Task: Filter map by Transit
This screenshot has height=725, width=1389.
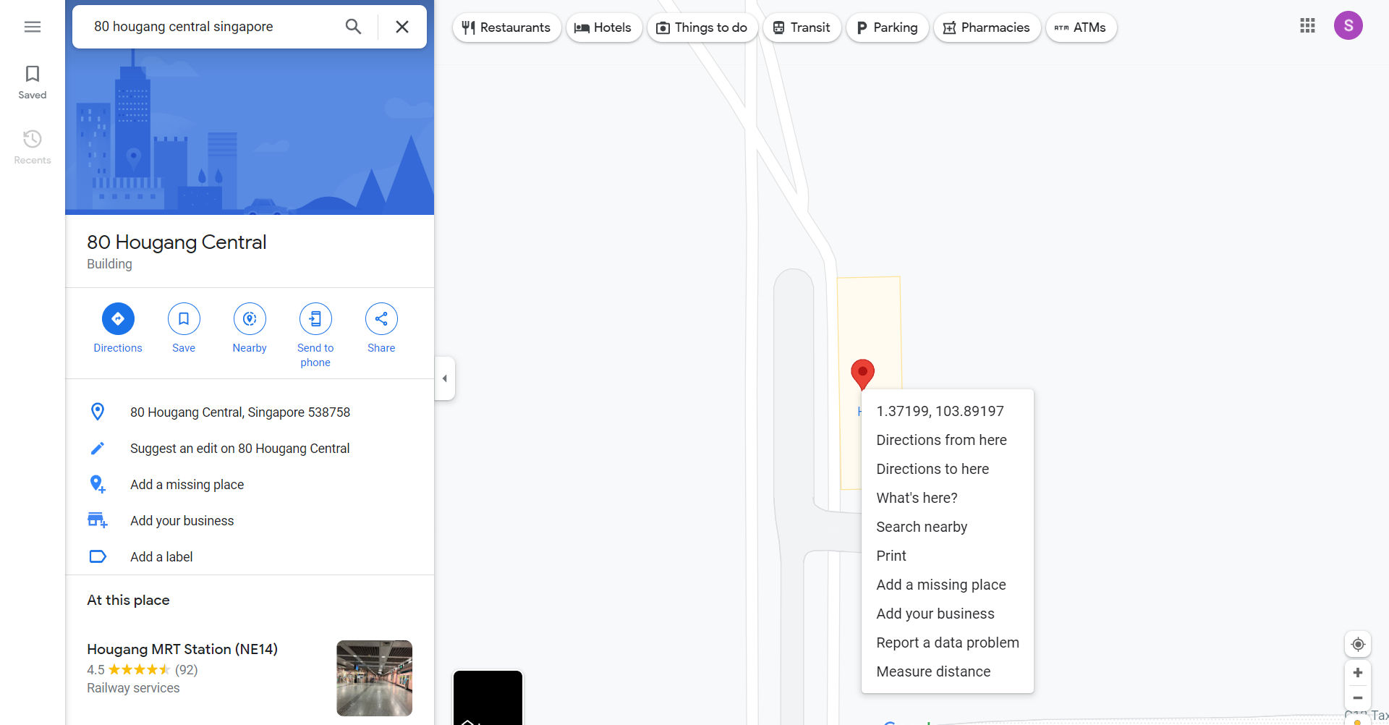Action: coord(802,27)
